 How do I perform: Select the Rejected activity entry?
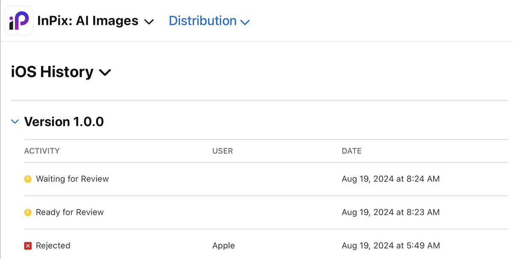tap(53, 246)
